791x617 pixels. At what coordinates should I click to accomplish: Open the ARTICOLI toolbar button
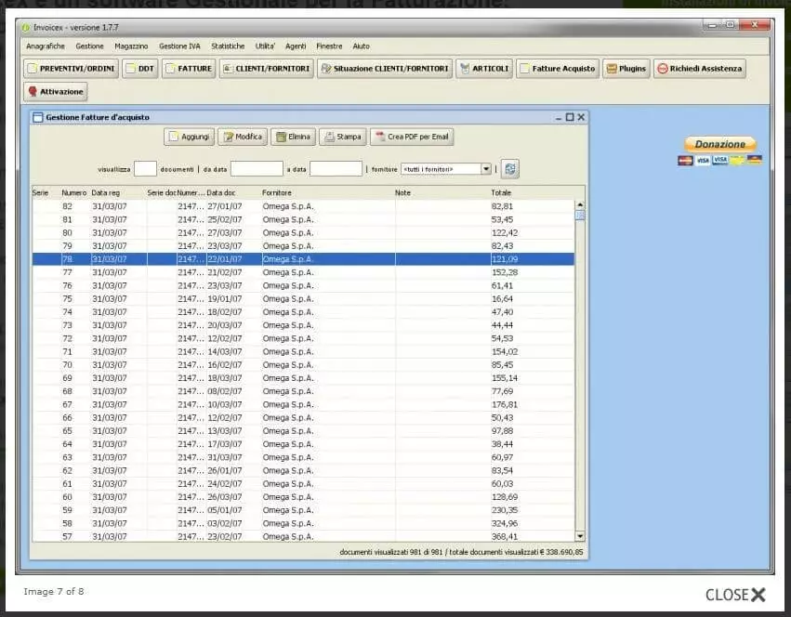[484, 69]
